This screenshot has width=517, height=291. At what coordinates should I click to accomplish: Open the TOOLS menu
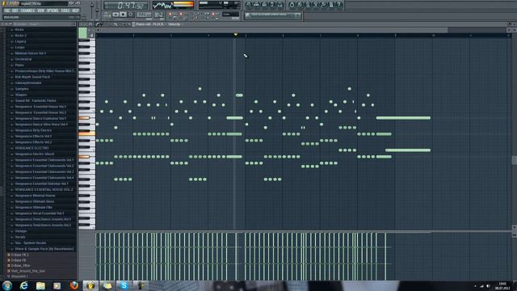pos(65,11)
